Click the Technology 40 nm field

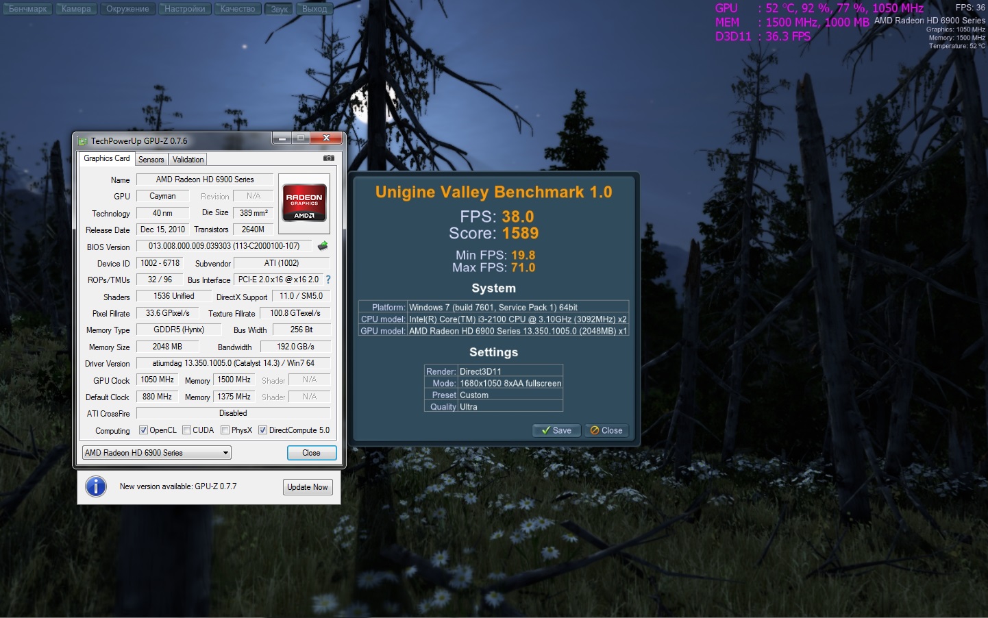point(162,213)
